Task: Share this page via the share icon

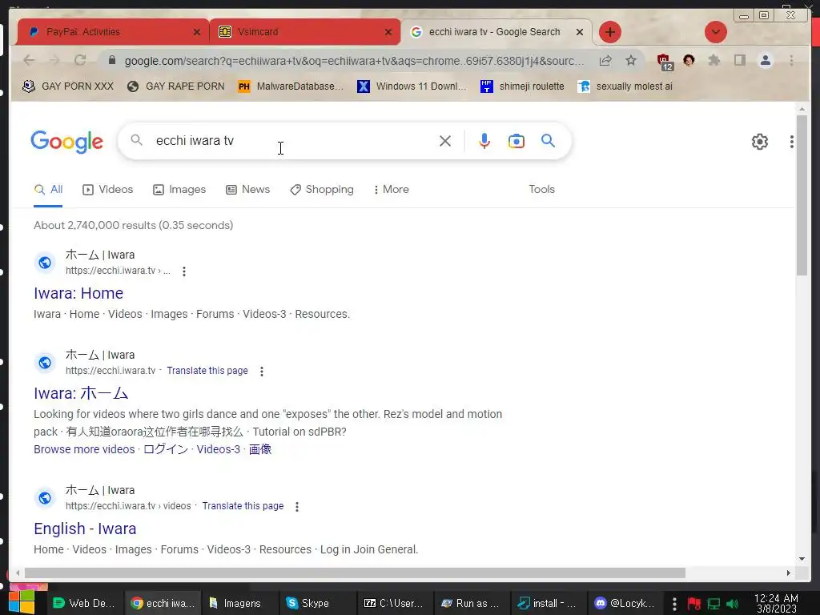Action: click(605, 61)
